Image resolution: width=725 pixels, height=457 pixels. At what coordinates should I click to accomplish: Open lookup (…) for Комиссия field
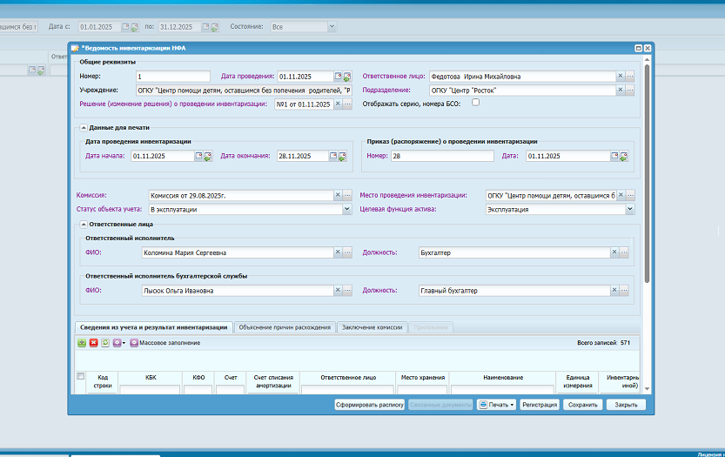(346, 196)
